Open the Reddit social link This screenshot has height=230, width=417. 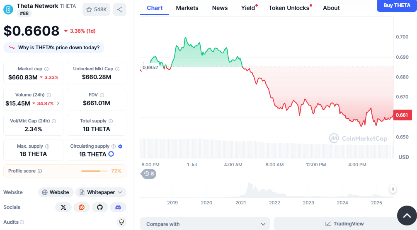(82, 207)
